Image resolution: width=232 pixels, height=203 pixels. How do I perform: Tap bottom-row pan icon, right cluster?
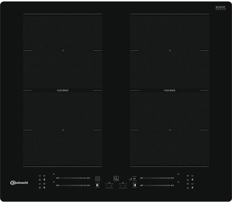tap(188, 188)
